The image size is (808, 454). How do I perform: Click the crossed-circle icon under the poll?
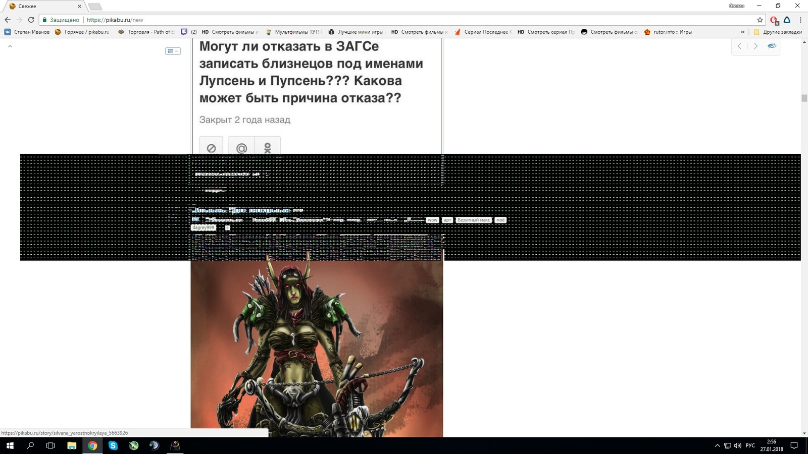(211, 147)
